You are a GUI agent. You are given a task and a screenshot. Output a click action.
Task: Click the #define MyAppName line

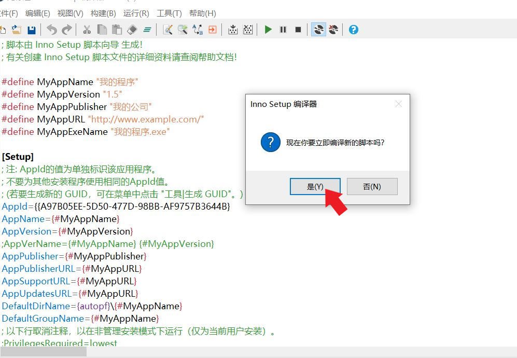[x=70, y=82]
